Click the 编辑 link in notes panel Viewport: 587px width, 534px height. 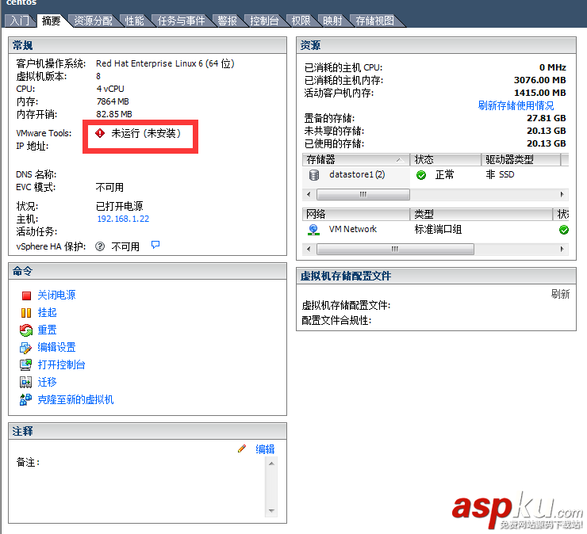pos(265,449)
